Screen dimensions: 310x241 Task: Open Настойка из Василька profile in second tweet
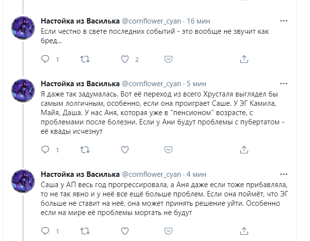(80, 84)
